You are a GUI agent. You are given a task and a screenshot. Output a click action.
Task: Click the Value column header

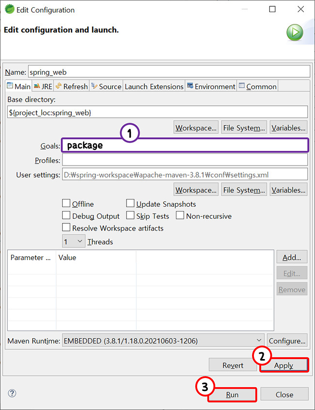[96, 257]
